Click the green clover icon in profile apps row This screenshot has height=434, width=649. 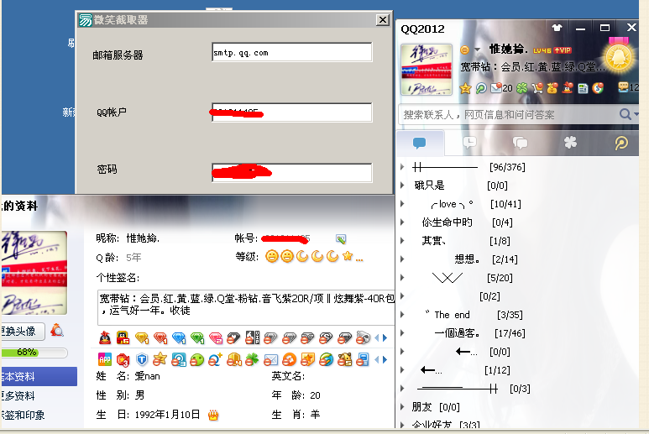(x=252, y=359)
